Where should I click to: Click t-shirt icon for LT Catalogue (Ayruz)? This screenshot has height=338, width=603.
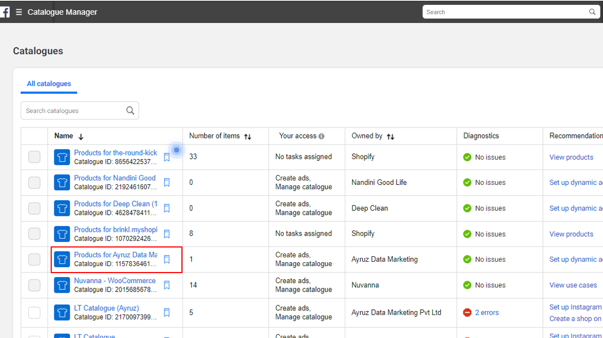tap(62, 312)
